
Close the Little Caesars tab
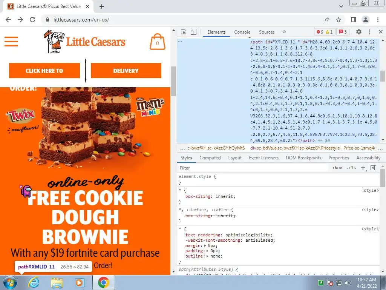click(x=87, y=7)
